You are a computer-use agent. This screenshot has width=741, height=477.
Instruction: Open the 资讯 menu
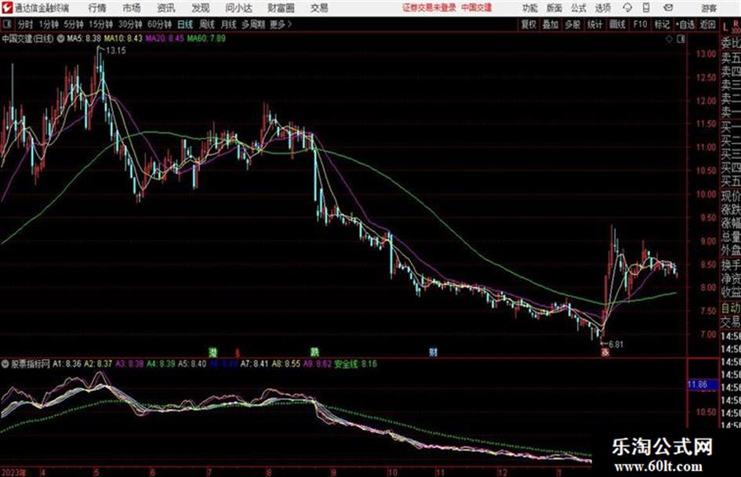(166, 8)
